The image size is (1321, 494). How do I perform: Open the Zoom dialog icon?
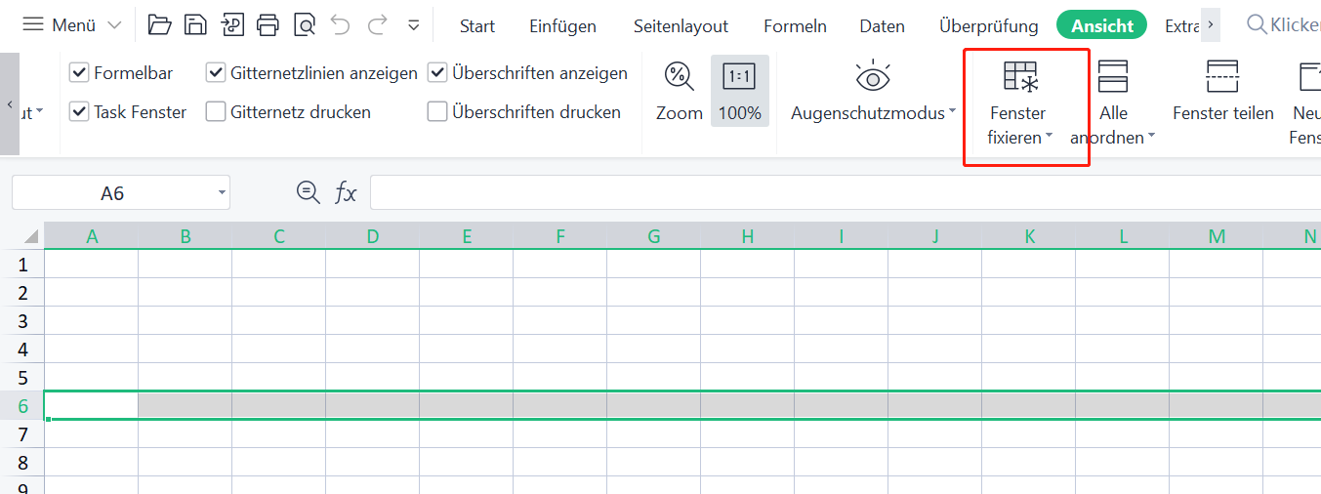click(x=679, y=76)
